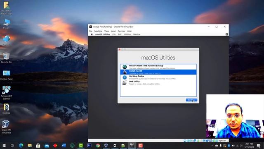Image resolution: width=264 pixels, height=149 pixels.
Task: Click the battery icon in the system tray
Action: pyautogui.click(x=233, y=145)
